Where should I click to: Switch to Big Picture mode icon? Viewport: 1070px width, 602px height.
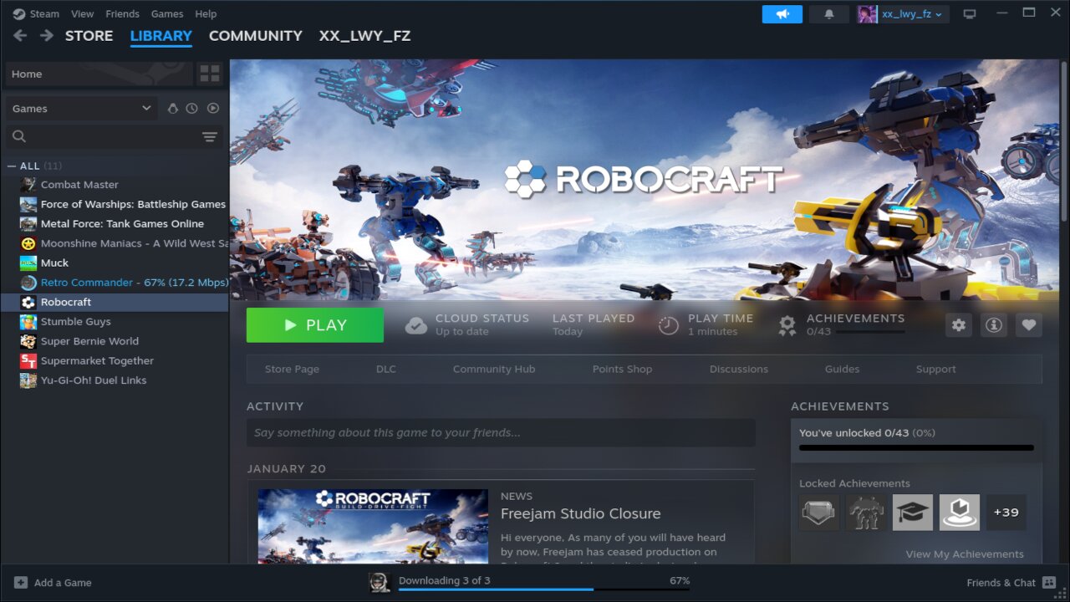coord(970,14)
